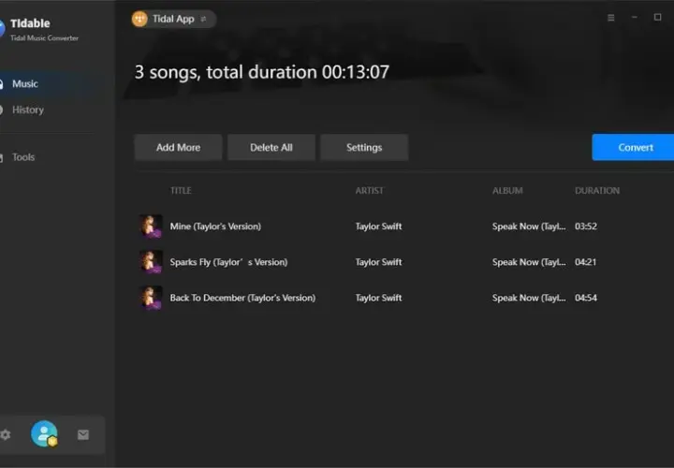This screenshot has width=674, height=468.
Task: Open the gear settings icon in sidebar
Action: point(6,435)
